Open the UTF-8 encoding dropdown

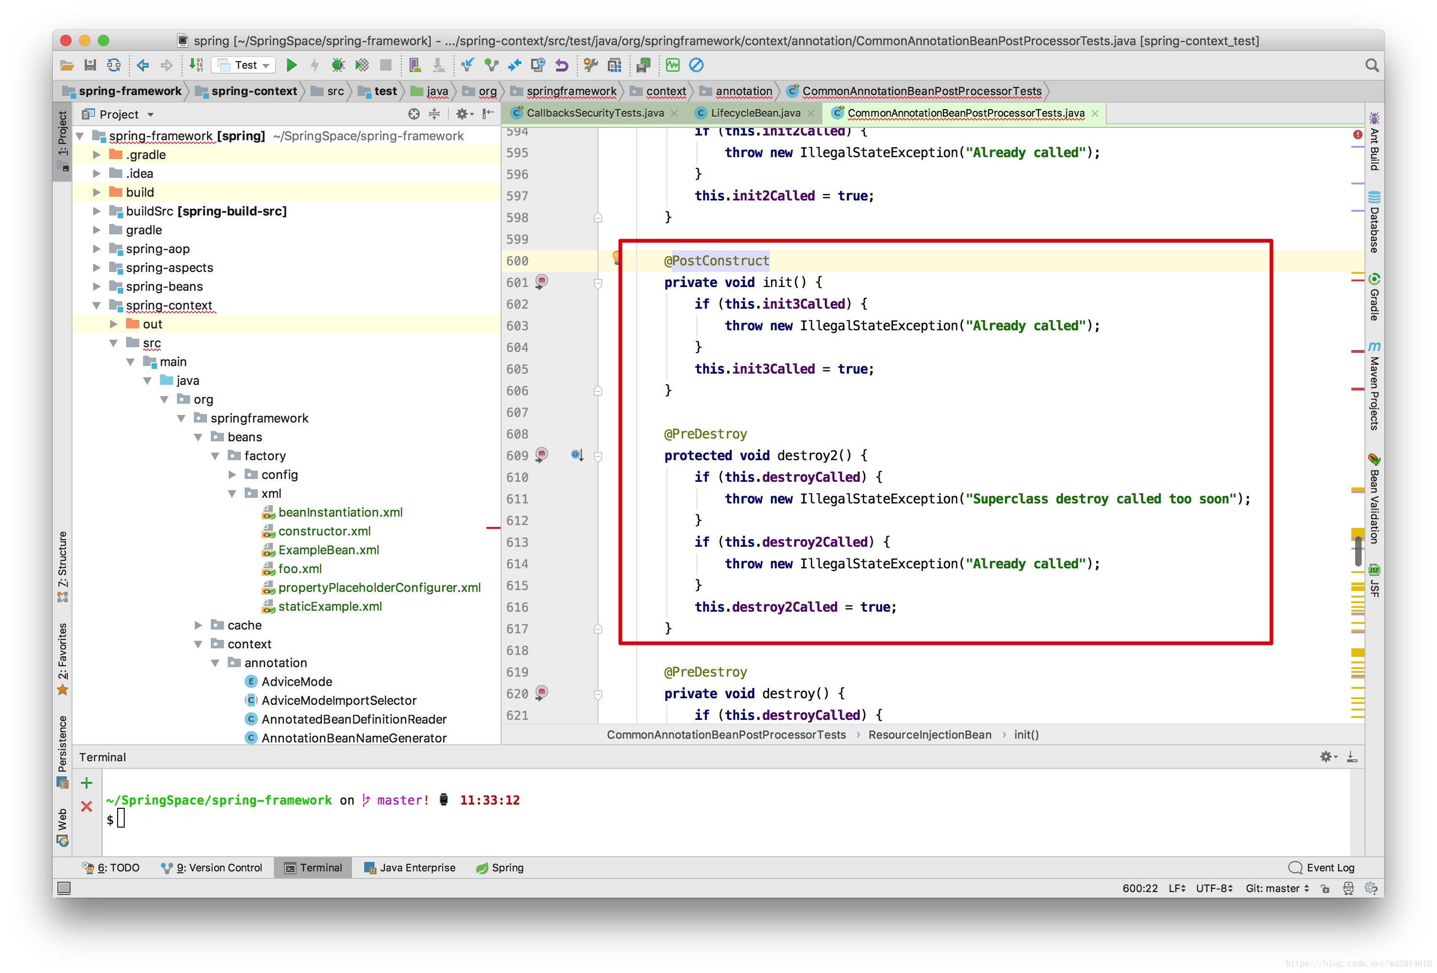pyautogui.click(x=1214, y=888)
